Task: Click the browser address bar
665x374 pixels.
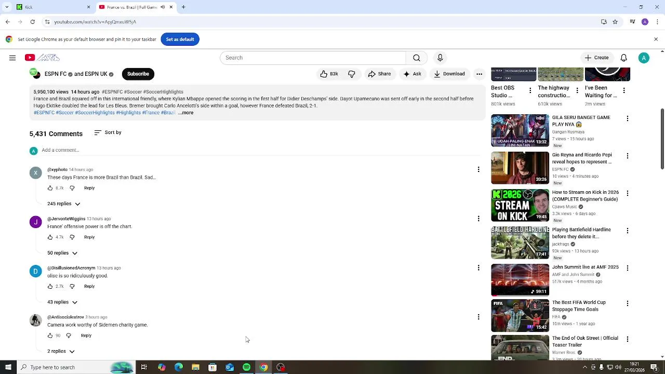Action: 322,22
